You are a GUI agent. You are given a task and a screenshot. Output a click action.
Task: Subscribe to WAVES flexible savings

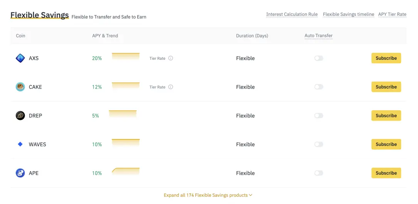tap(386, 144)
